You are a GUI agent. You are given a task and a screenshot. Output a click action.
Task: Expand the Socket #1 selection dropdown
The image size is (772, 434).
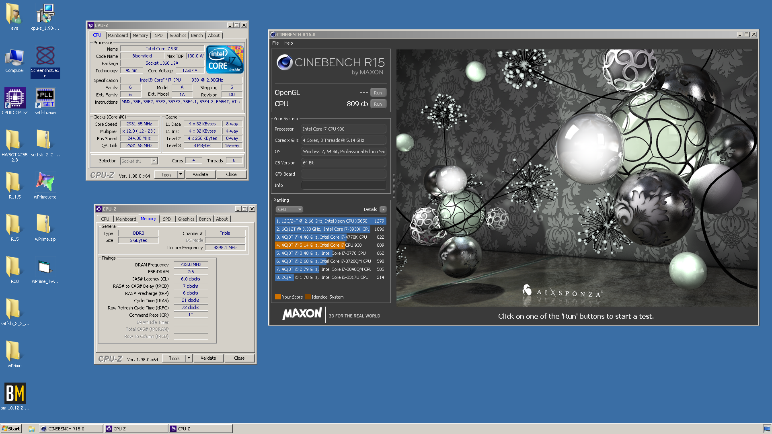[x=154, y=161]
